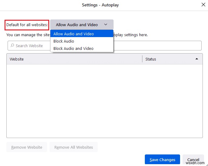Screen dimensions: 208x166
Task: Click the Default for all websites label
Action: tap(27, 25)
